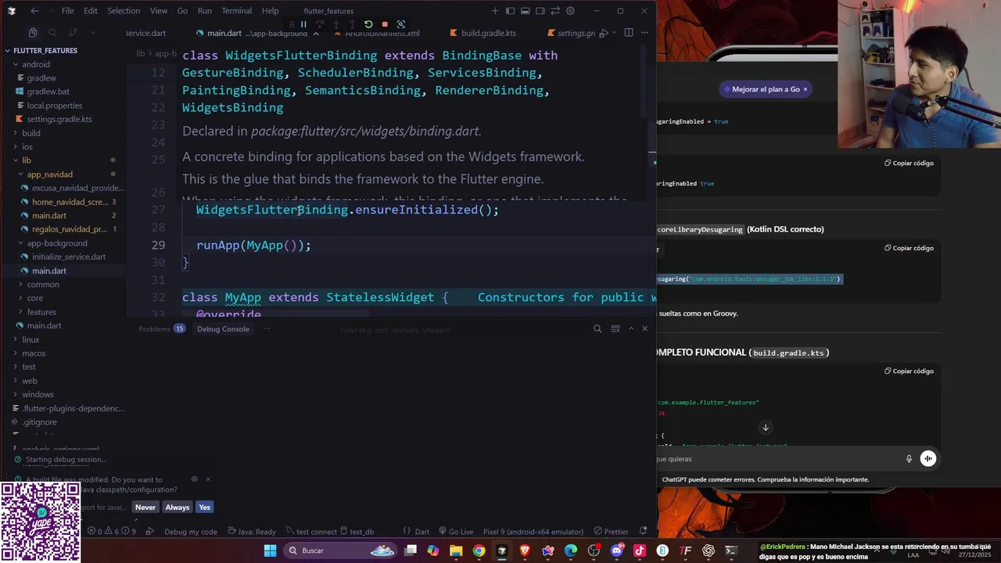Open Source Control icon in activity bar
Image resolution: width=1001 pixels, height=563 pixels.
point(73,33)
